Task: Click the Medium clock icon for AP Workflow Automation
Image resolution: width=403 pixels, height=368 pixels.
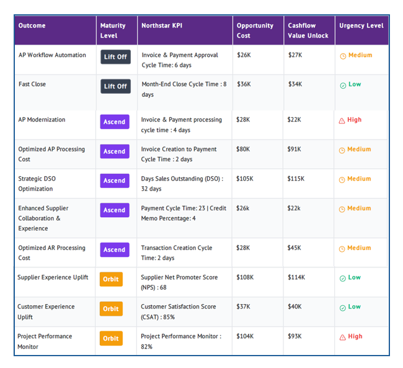Action: 343,56
